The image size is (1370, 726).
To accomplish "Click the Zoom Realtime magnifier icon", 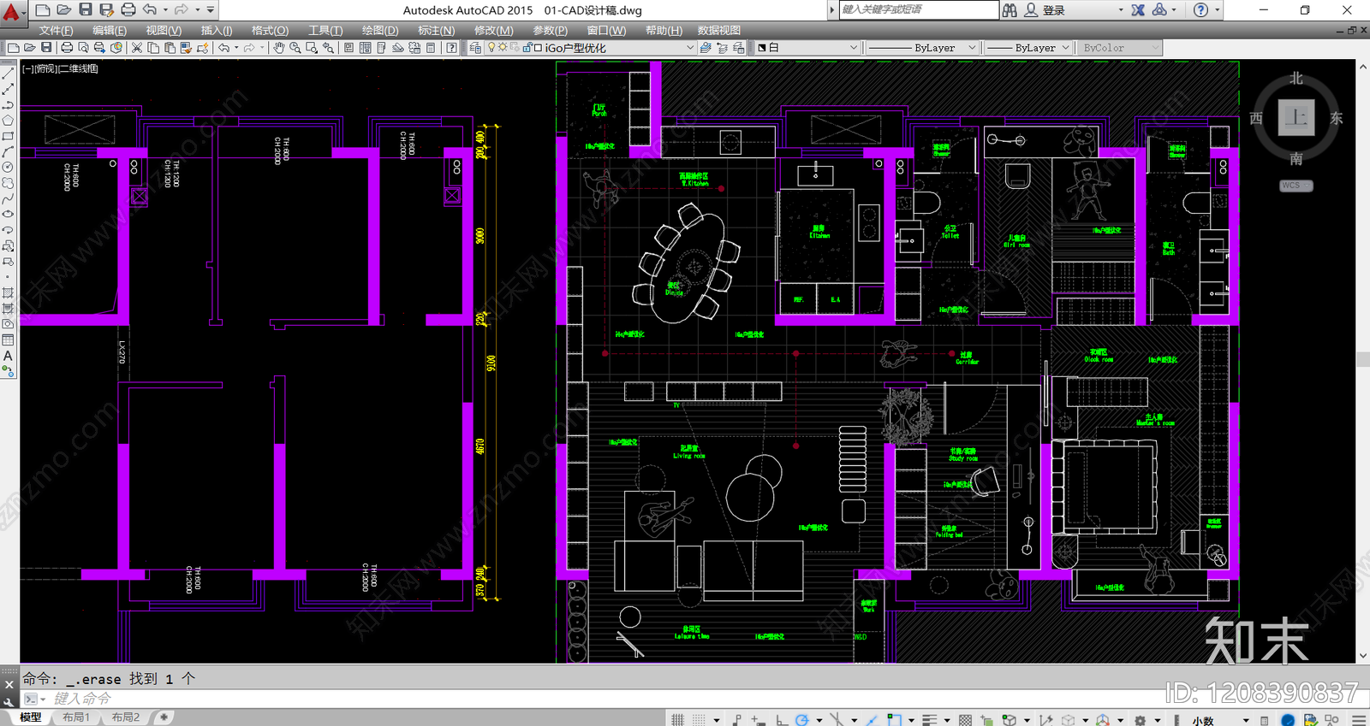I will pos(295,48).
